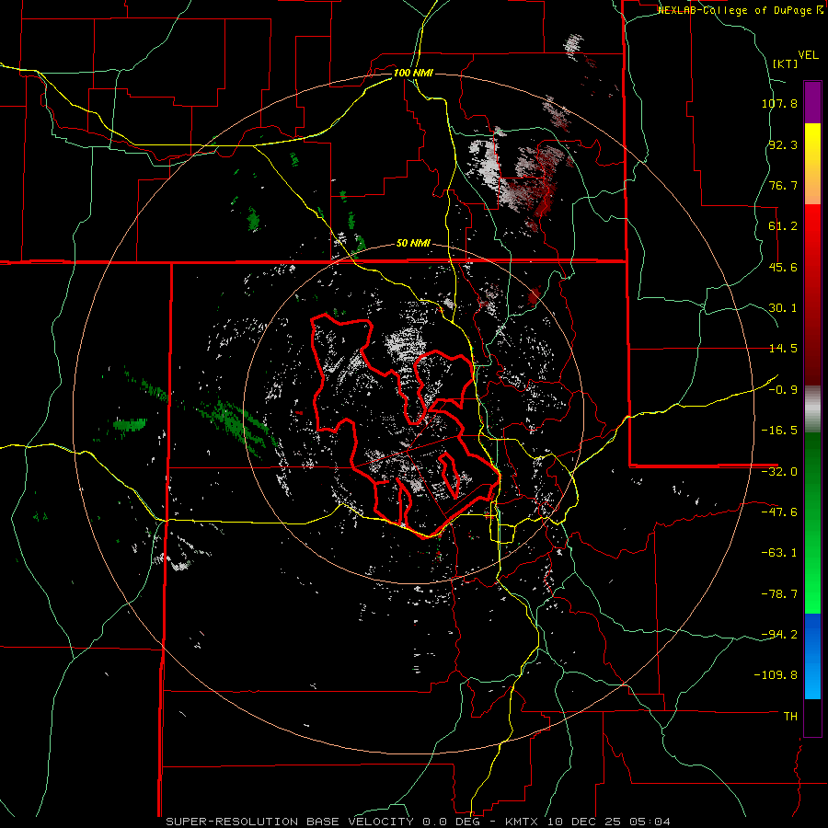Click the 50 NMI range ring label
This screenshot has width=828, height=828.
pyautogui.click(x=413, y=244)
